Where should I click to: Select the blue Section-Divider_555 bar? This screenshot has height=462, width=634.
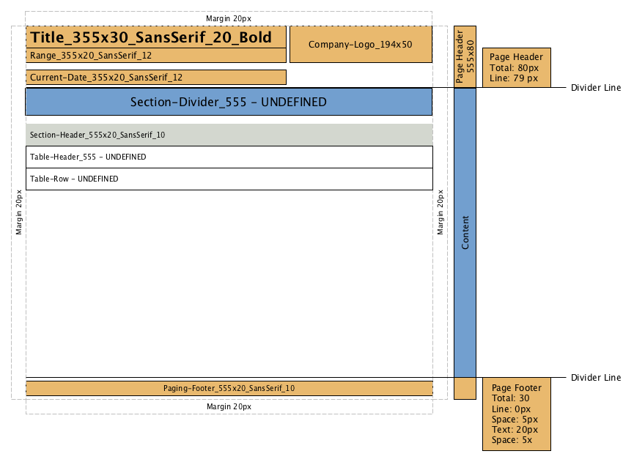pos(229,102)
